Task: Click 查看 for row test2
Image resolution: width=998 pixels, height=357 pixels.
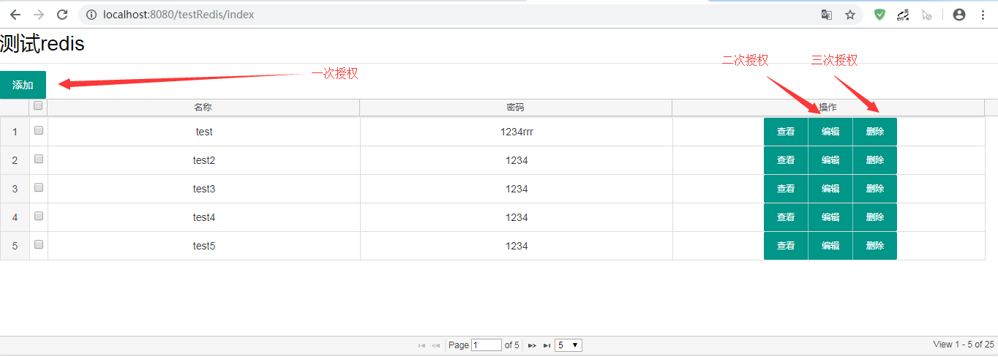Action: point(786,160)
